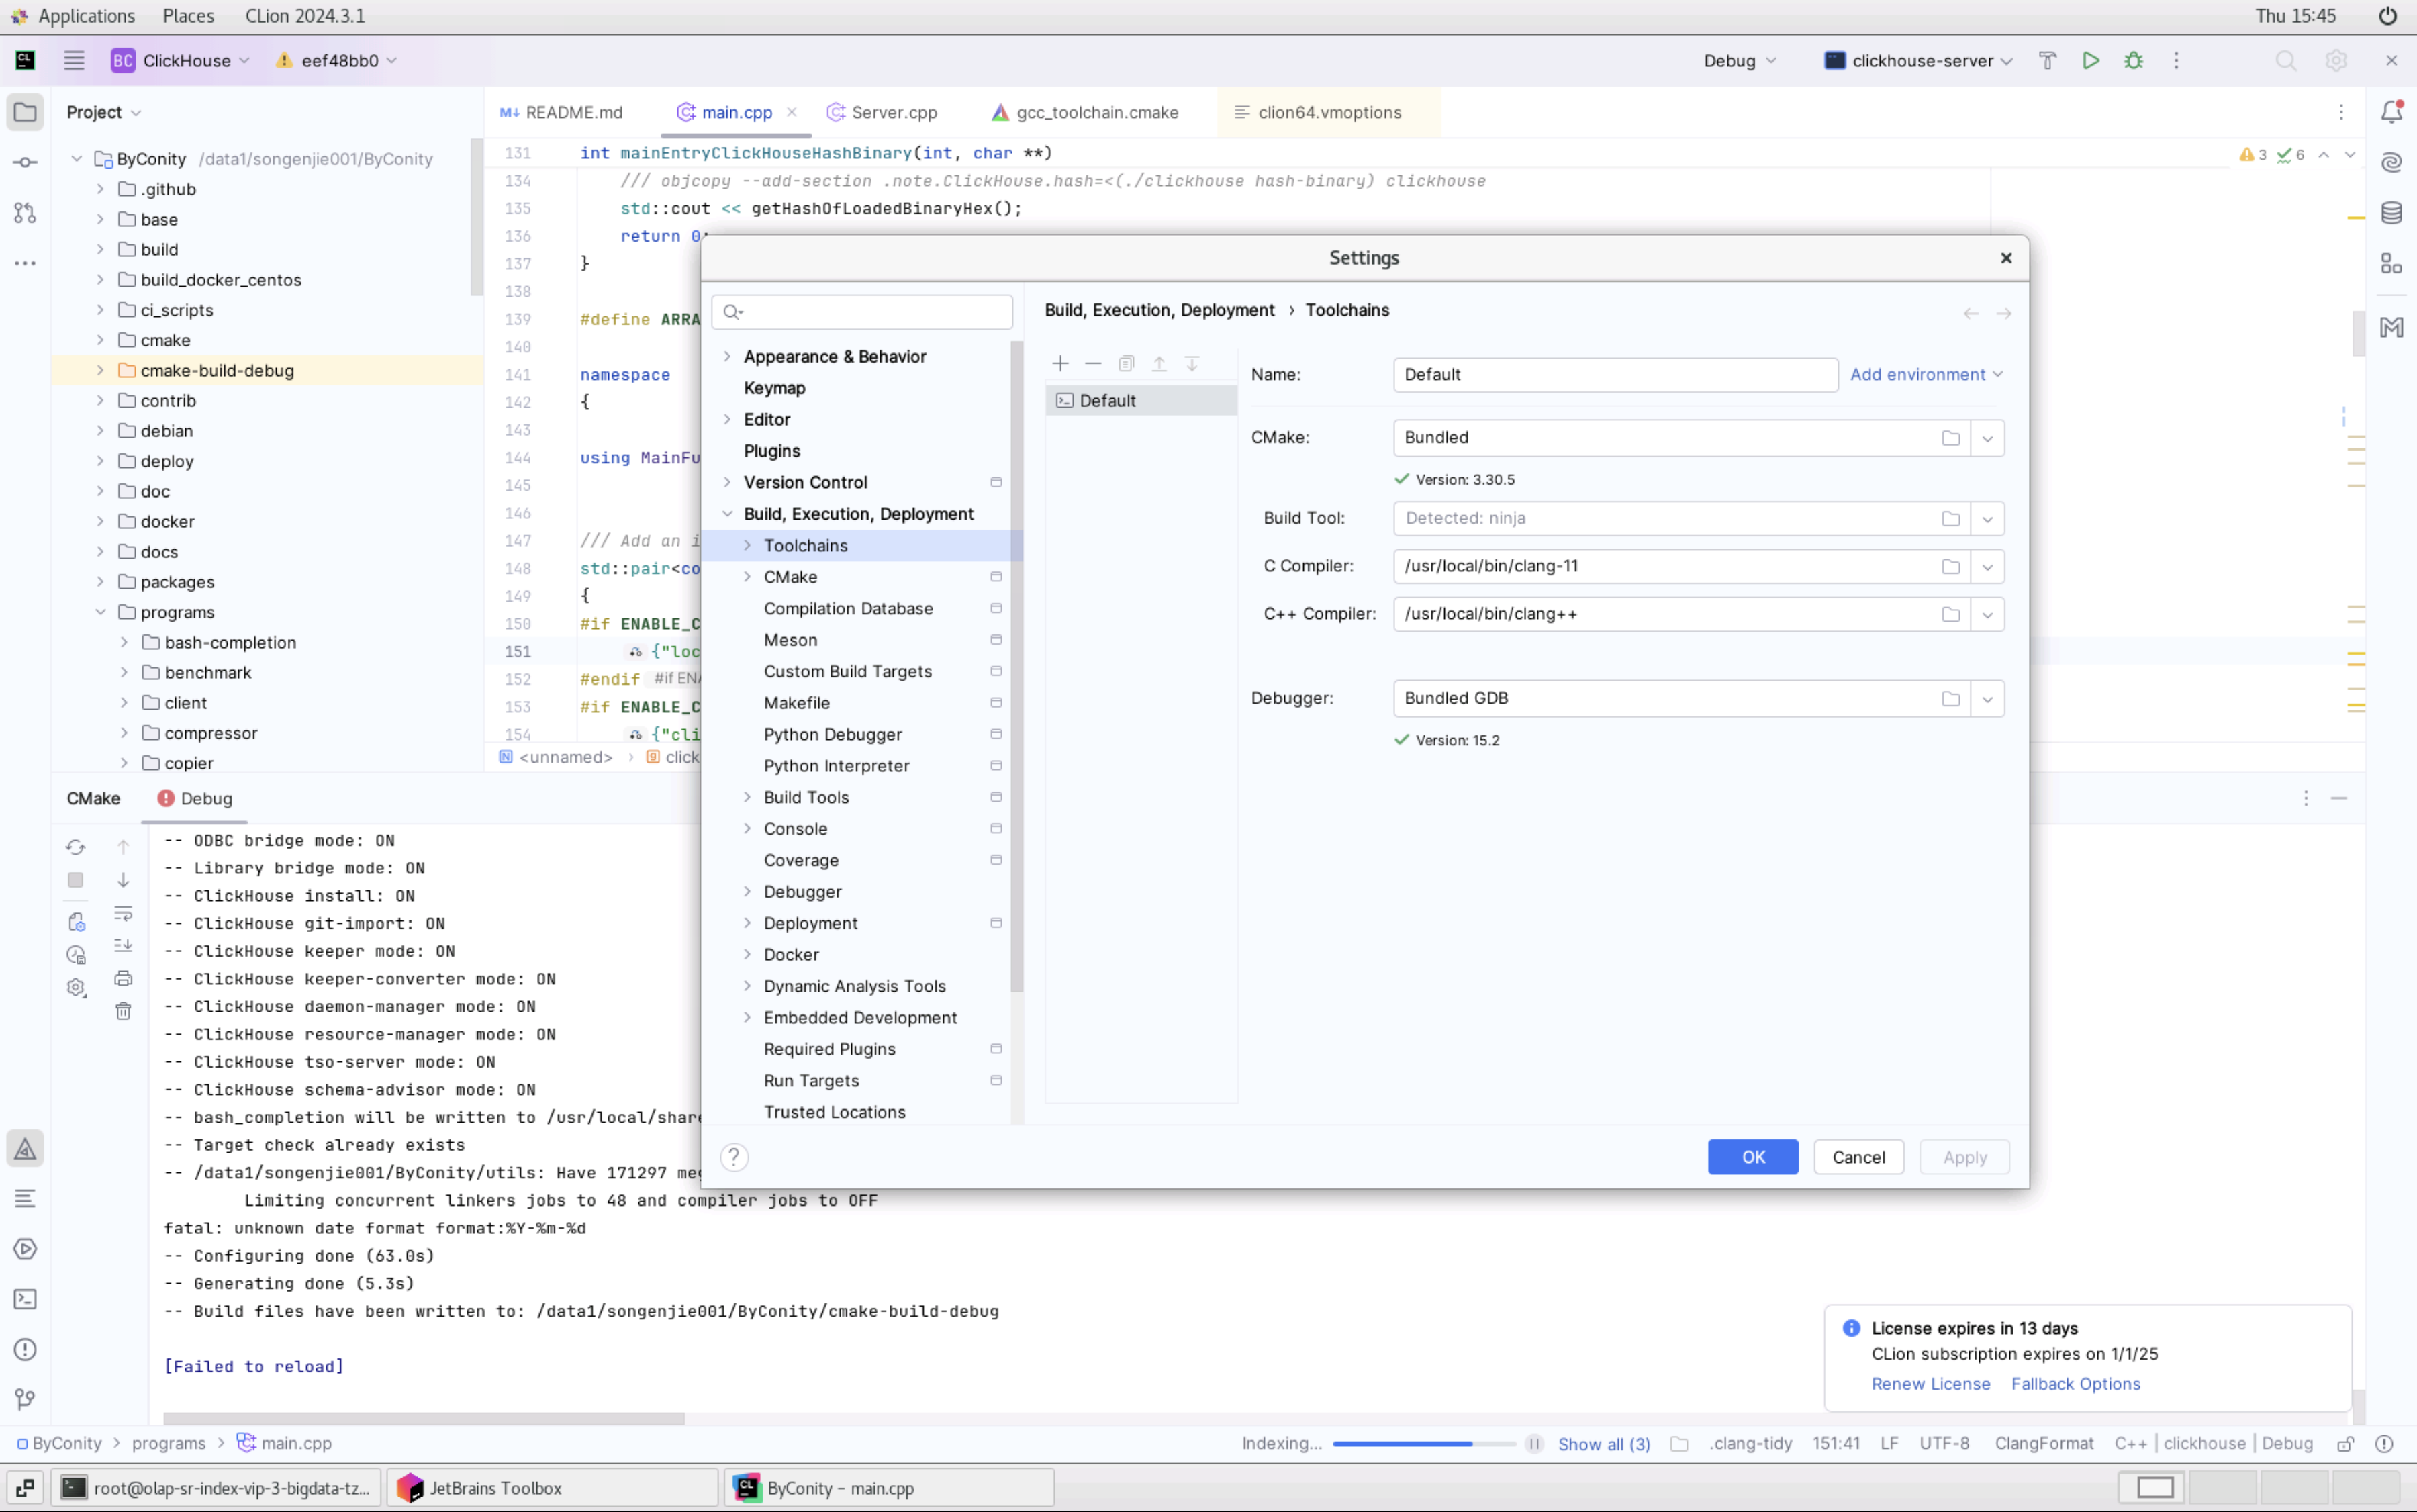The image size is (2417, 1512).
Task: Select the Default toolchain in list
Action: 1141,401
